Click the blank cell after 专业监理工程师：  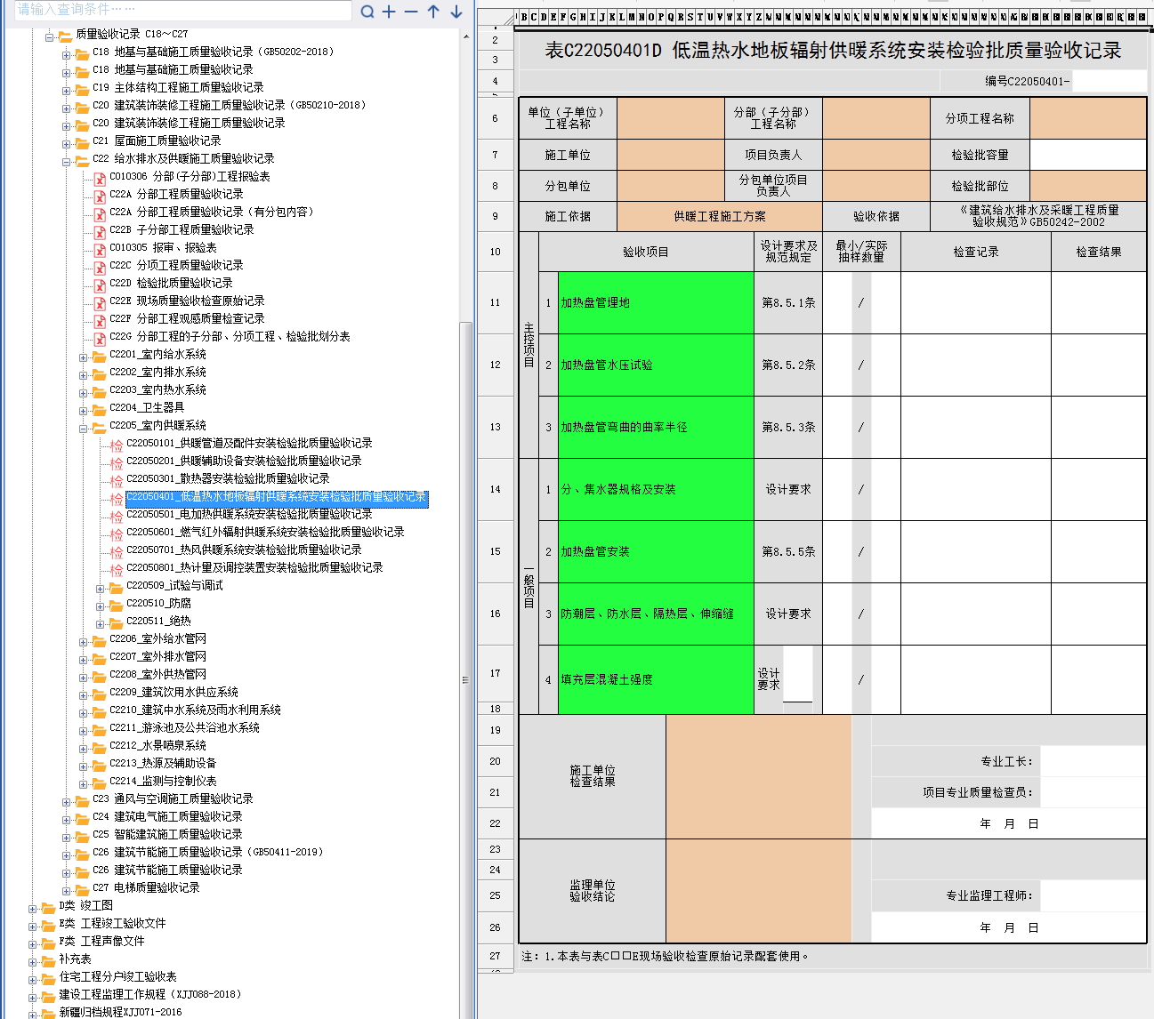point(1093,895)
